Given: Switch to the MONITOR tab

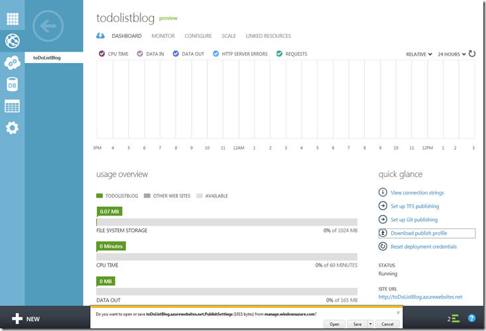Looking at the screenshot, I should coord(163,36).
